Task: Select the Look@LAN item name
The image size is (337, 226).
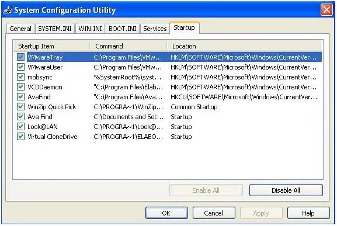Action: tap(43, 127)
